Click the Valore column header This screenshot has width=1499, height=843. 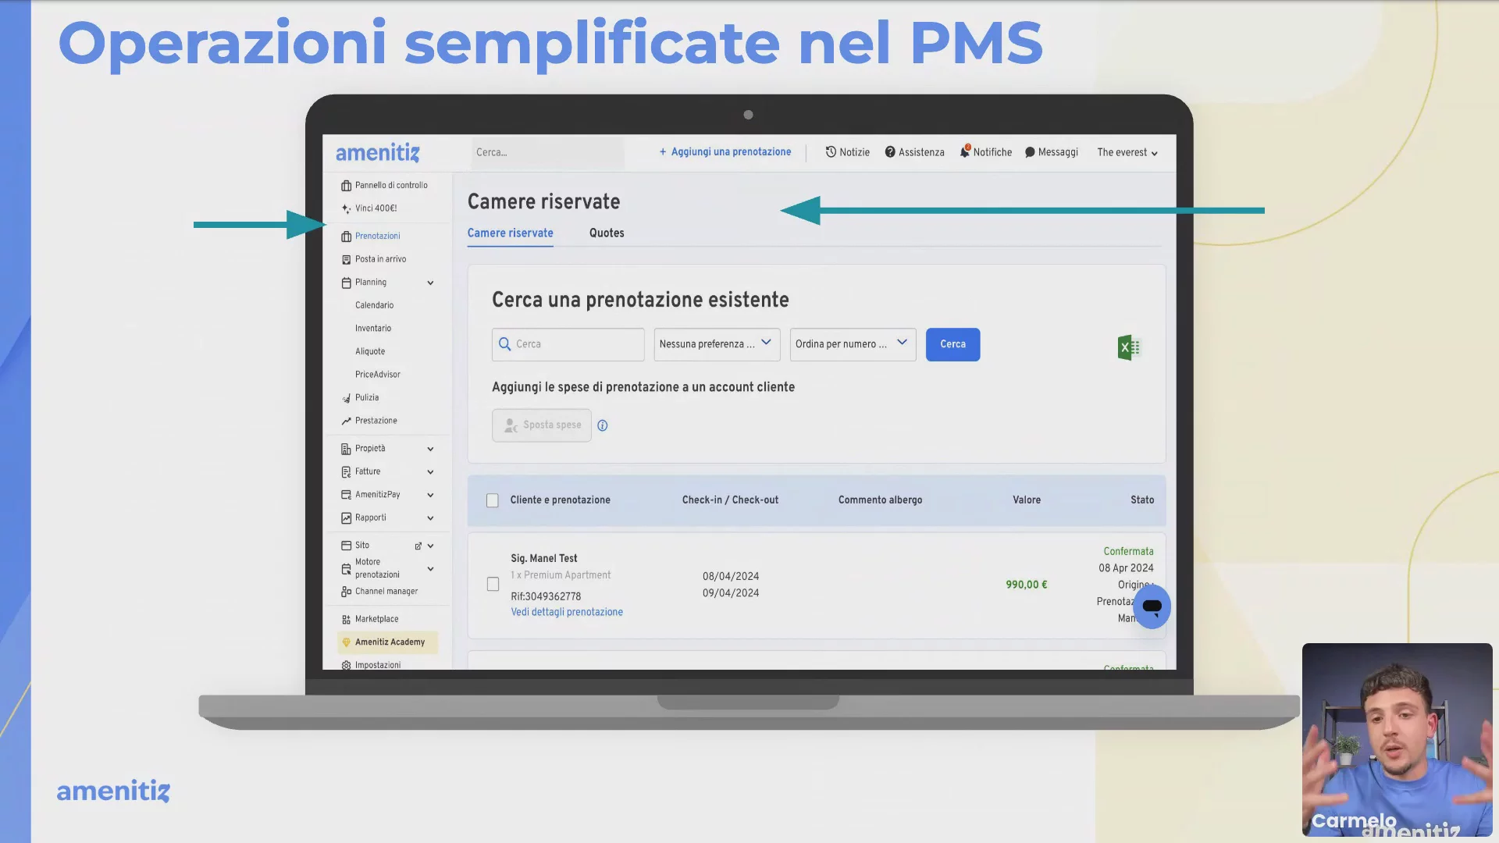pyautogui.click(x=1027, y=500)
